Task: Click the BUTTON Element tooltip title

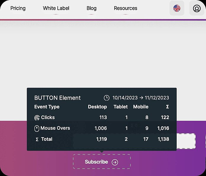Action: click(x=57, y=98)
